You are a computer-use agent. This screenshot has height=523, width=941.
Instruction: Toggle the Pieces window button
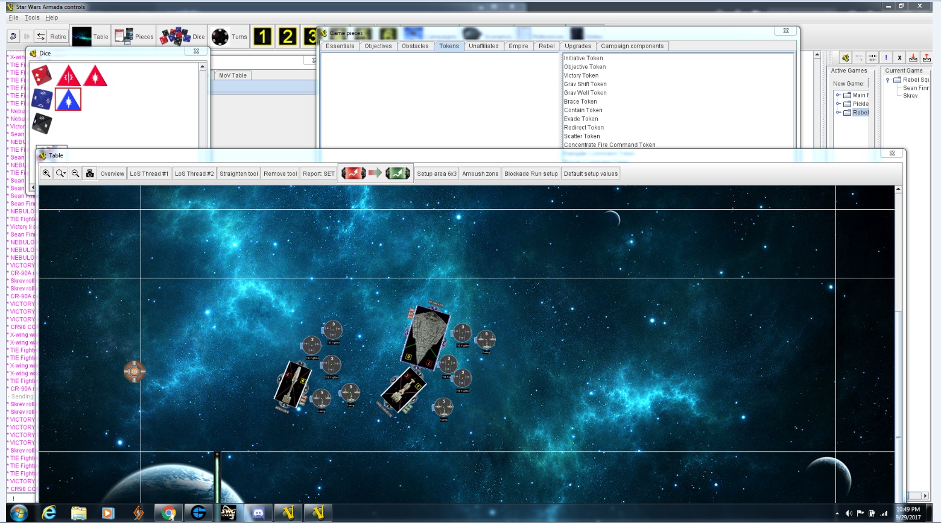point(134,37)
